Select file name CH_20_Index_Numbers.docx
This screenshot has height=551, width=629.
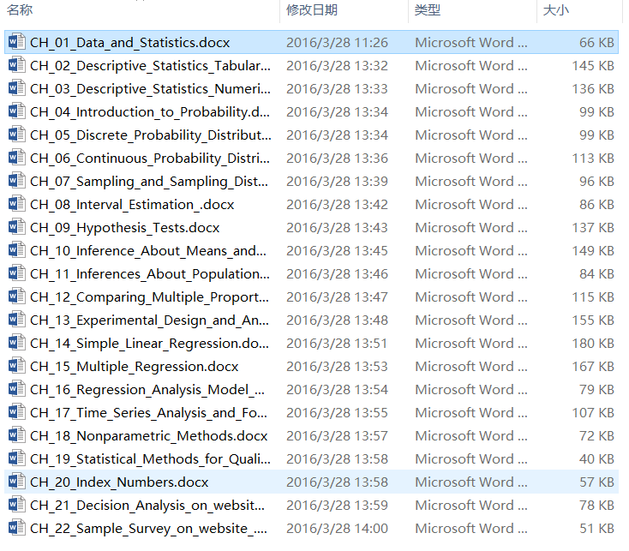tap(119, 482)
